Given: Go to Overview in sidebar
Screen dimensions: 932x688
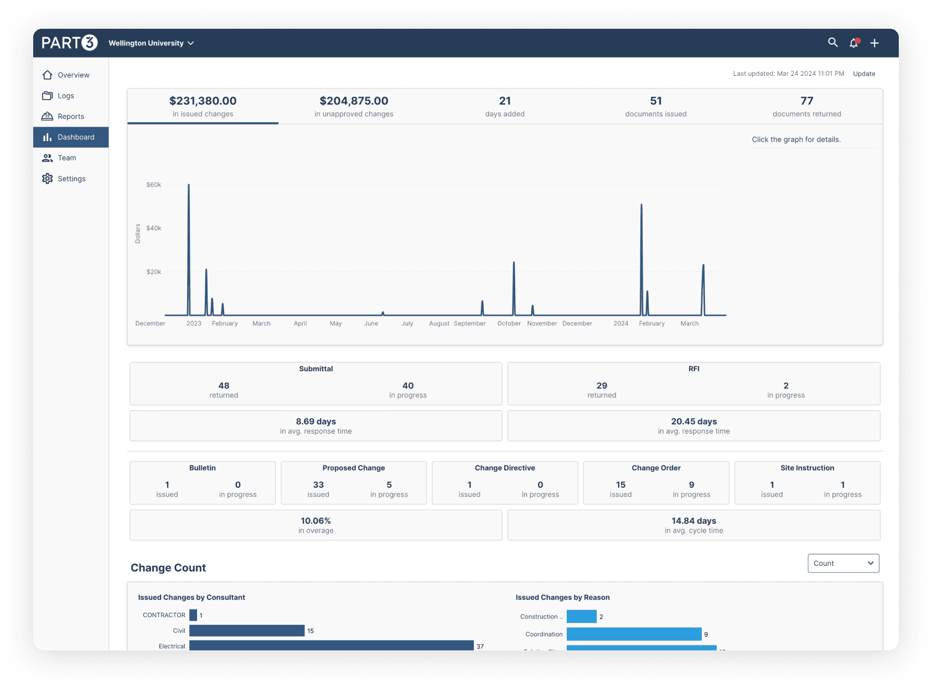Looking at the screenshot, I should point(71,75).
